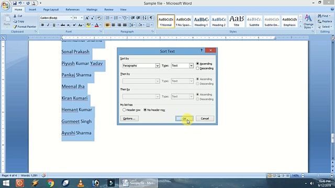This screenshot has width=335, height=188.
Task: Switch to the Page Layout tab
Action: pyautogui.click(x=51, y=9)
